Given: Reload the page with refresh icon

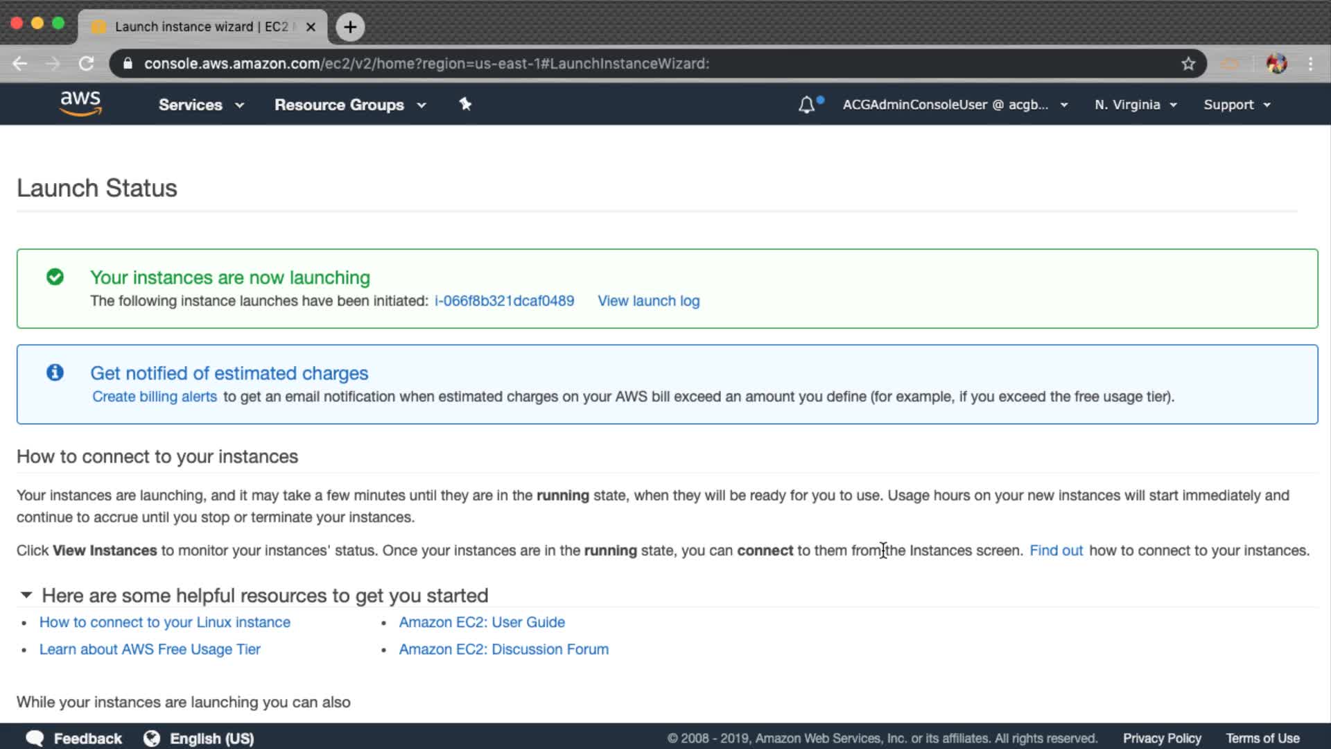Looking at the screenshot, I should (87, 64).
